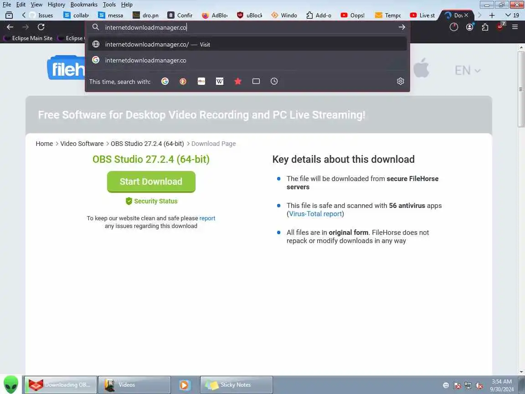The width and height of the screenshot is (525, 394).
Task: Select the internetdownloadmanager.co/ Visit suggestion
Action: tap(247, 44)
